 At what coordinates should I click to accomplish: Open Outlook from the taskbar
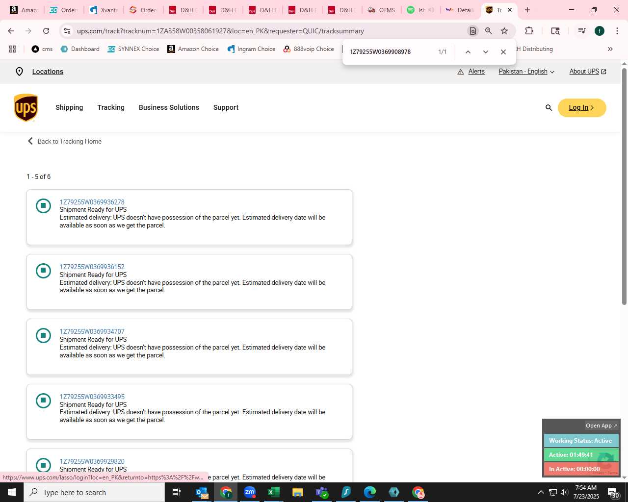click(x=202, y=492)
